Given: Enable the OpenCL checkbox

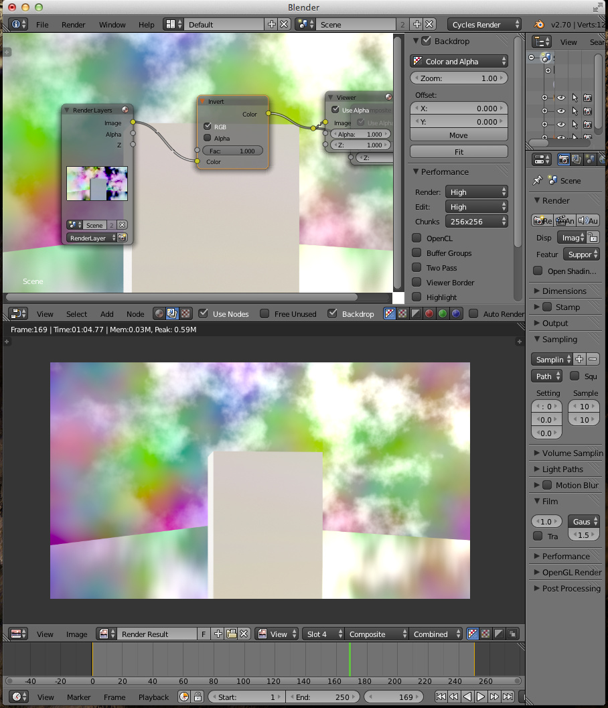Looking at the screenshot, I should [417, 238].
